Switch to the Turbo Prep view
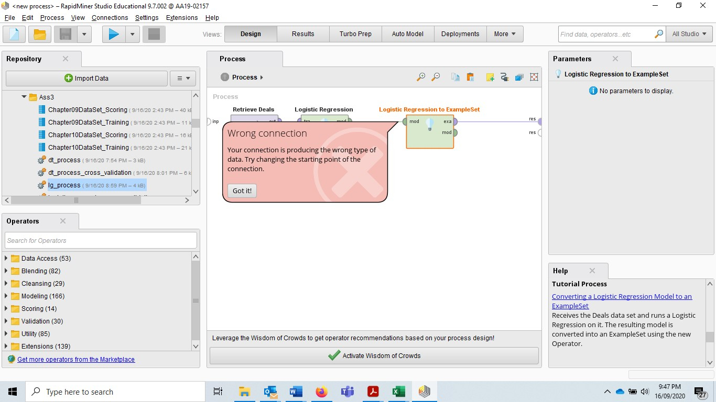 [x=355, y=34]
